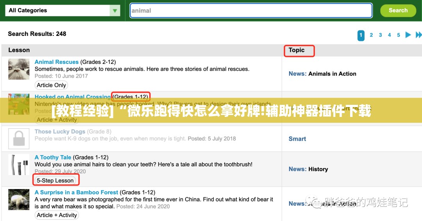Click the Posted: 10 June 2017 date text
Viewport: 422px width, 221px height.
[61, 76]
